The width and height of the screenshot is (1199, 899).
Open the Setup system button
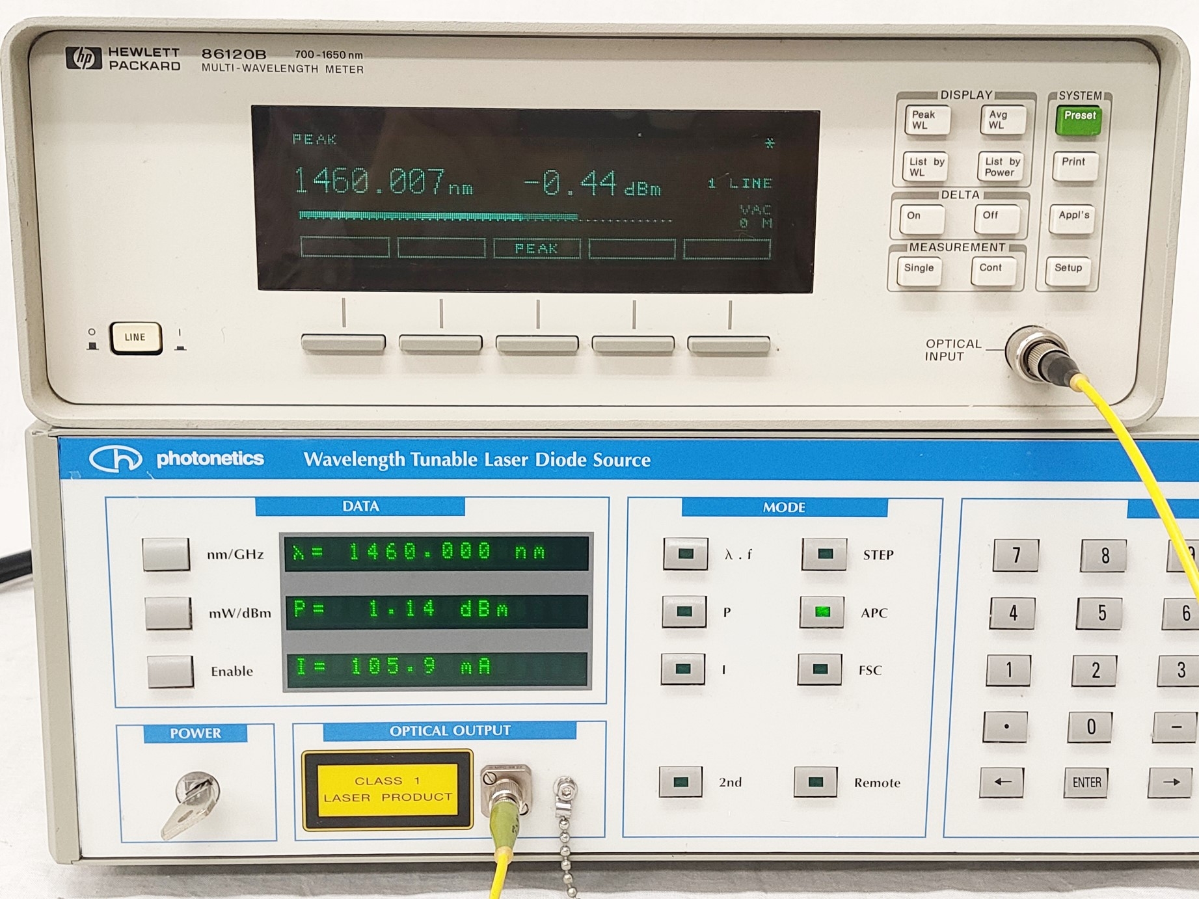coord(1068,271)
